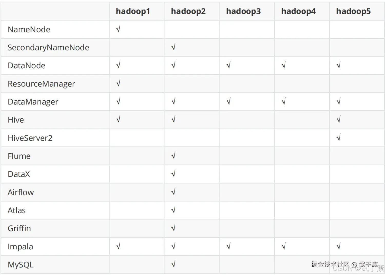Viewport: 385px width, 275px height.
Task: Click the MySQL checkmark under hadoop2
Action: pyautogui.click(x=174, y=264)
